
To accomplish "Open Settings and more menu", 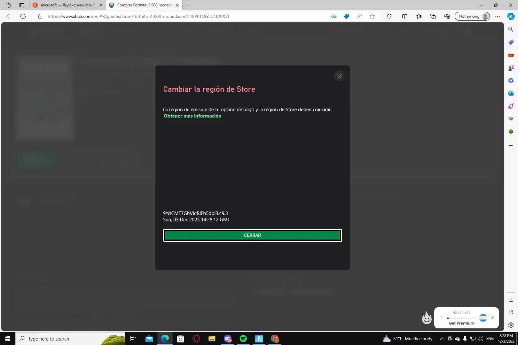I will [x=498, y=16].
